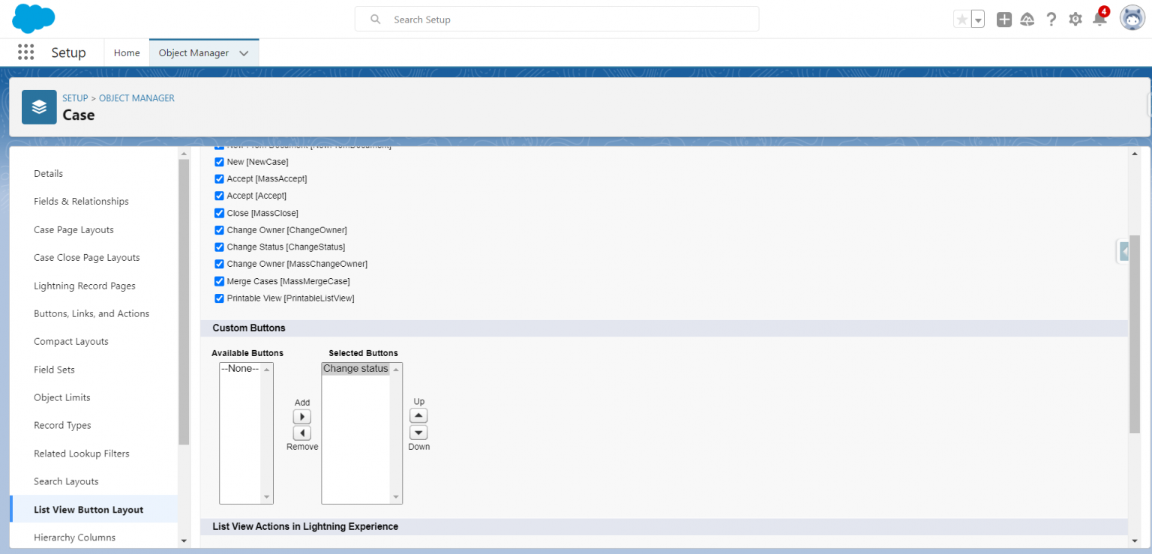The width and height of the screenshot is (1152, 554).
Task: Navigate to the OBJECT MANAGER breadcrumb link
Action: (x=136, y=98)
